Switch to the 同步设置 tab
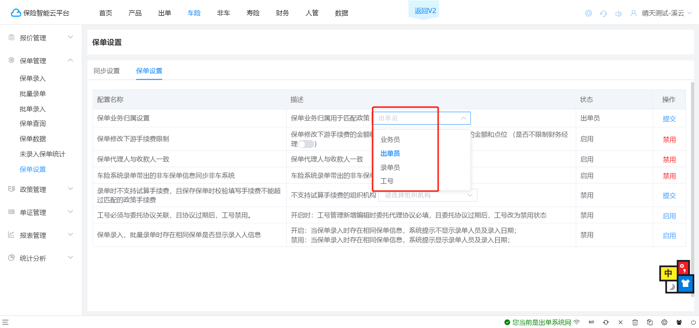 coord(107,71)
